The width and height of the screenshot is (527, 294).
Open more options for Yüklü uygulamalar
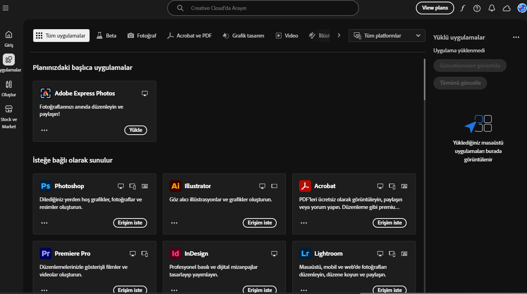[x=516, y=37]
